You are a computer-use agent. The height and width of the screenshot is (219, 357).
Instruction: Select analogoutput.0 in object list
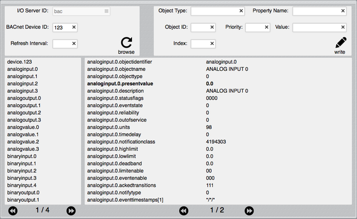(x=24, y=98)
